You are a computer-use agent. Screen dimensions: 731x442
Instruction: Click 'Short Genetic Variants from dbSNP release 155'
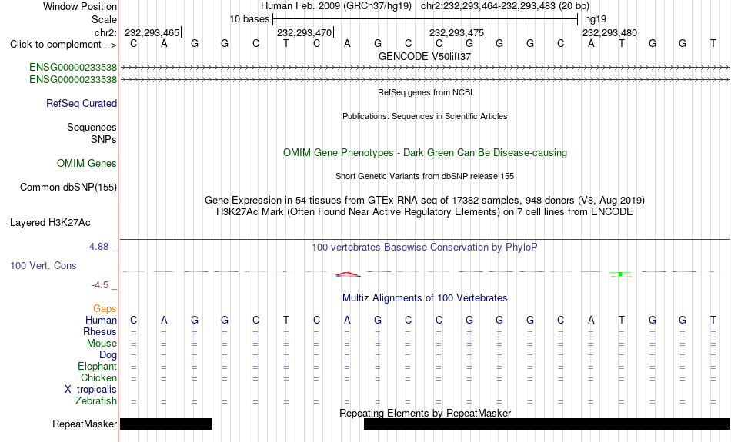pos(425,177)
